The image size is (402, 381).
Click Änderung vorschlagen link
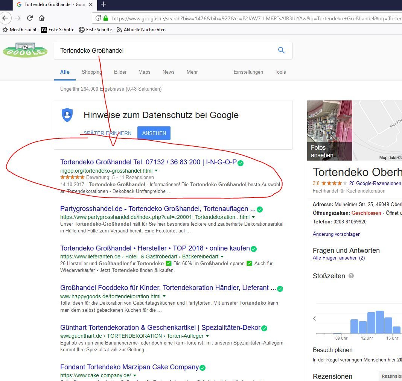(x=337, y=234)
